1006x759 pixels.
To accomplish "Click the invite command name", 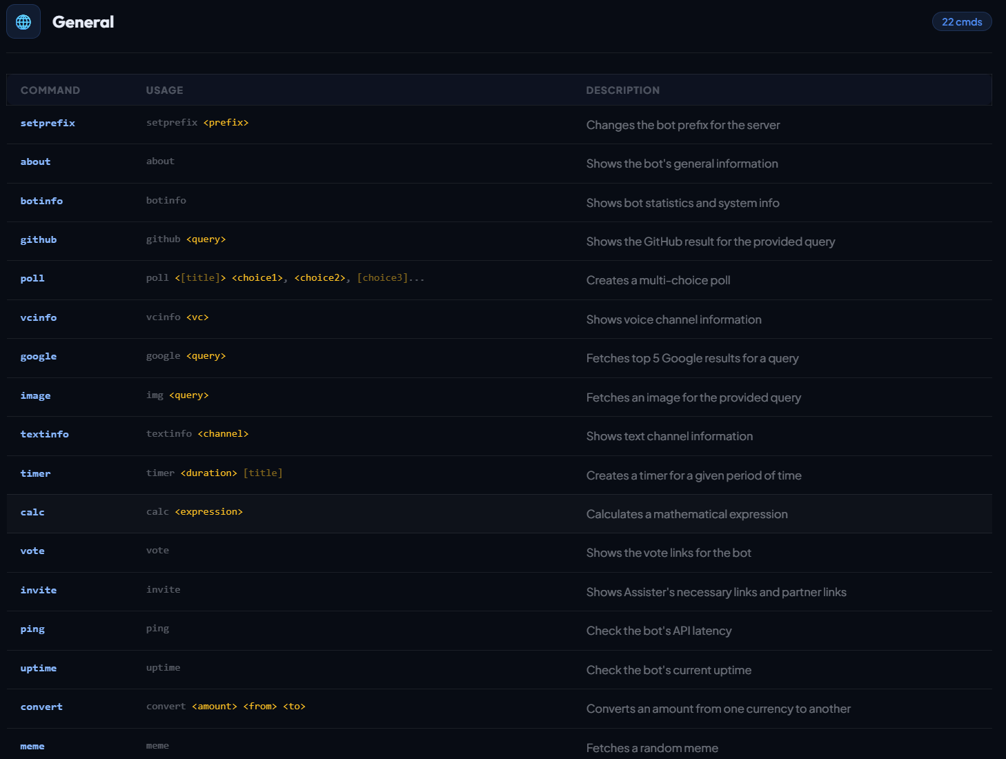I will pos(39,590).
